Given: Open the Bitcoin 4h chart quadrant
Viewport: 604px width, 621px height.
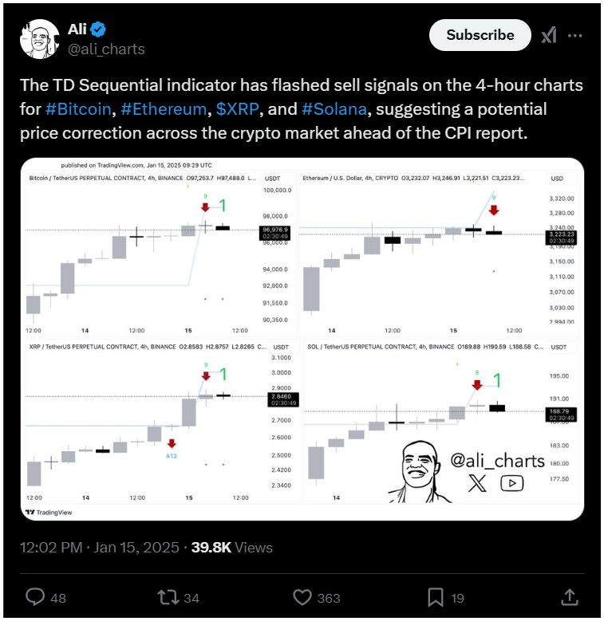Looking at the screenshot, I should click(160, 254).
